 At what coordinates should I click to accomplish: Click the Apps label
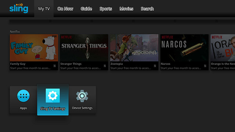(23, 108)
